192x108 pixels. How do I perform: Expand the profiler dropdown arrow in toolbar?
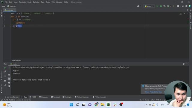(171, 6)
